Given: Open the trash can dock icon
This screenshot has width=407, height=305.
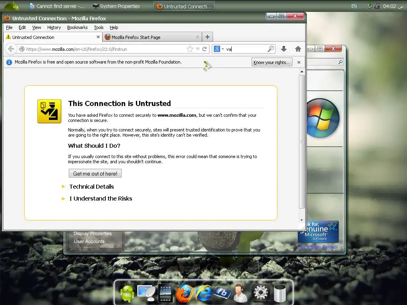Looking at the screenshot, I should (x=280, y=293).
